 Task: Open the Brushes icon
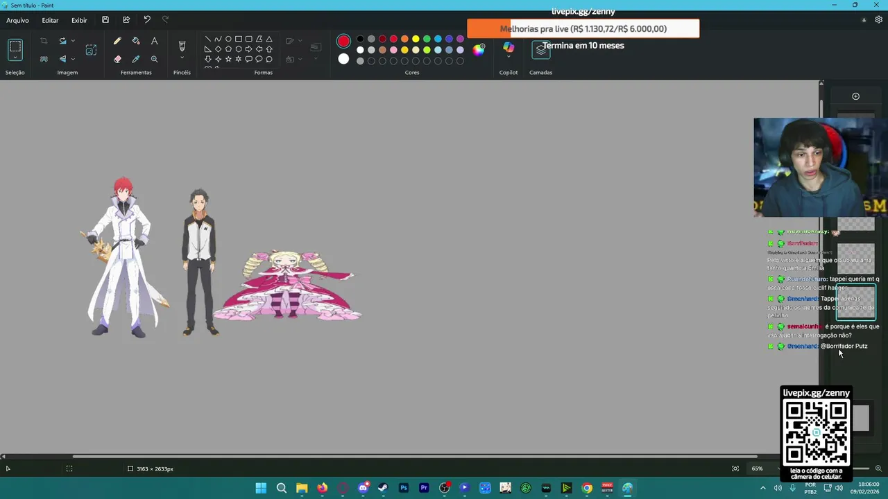click(x=182, y=46)
